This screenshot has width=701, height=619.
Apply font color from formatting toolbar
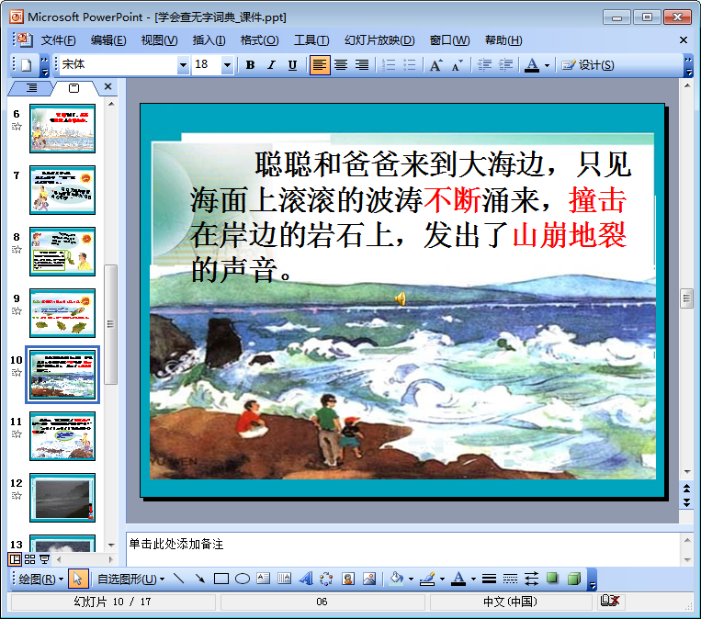(x=532, y=65)
